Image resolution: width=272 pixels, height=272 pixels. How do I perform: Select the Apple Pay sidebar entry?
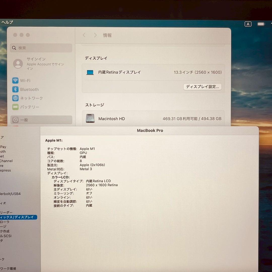tap(3, 147)
